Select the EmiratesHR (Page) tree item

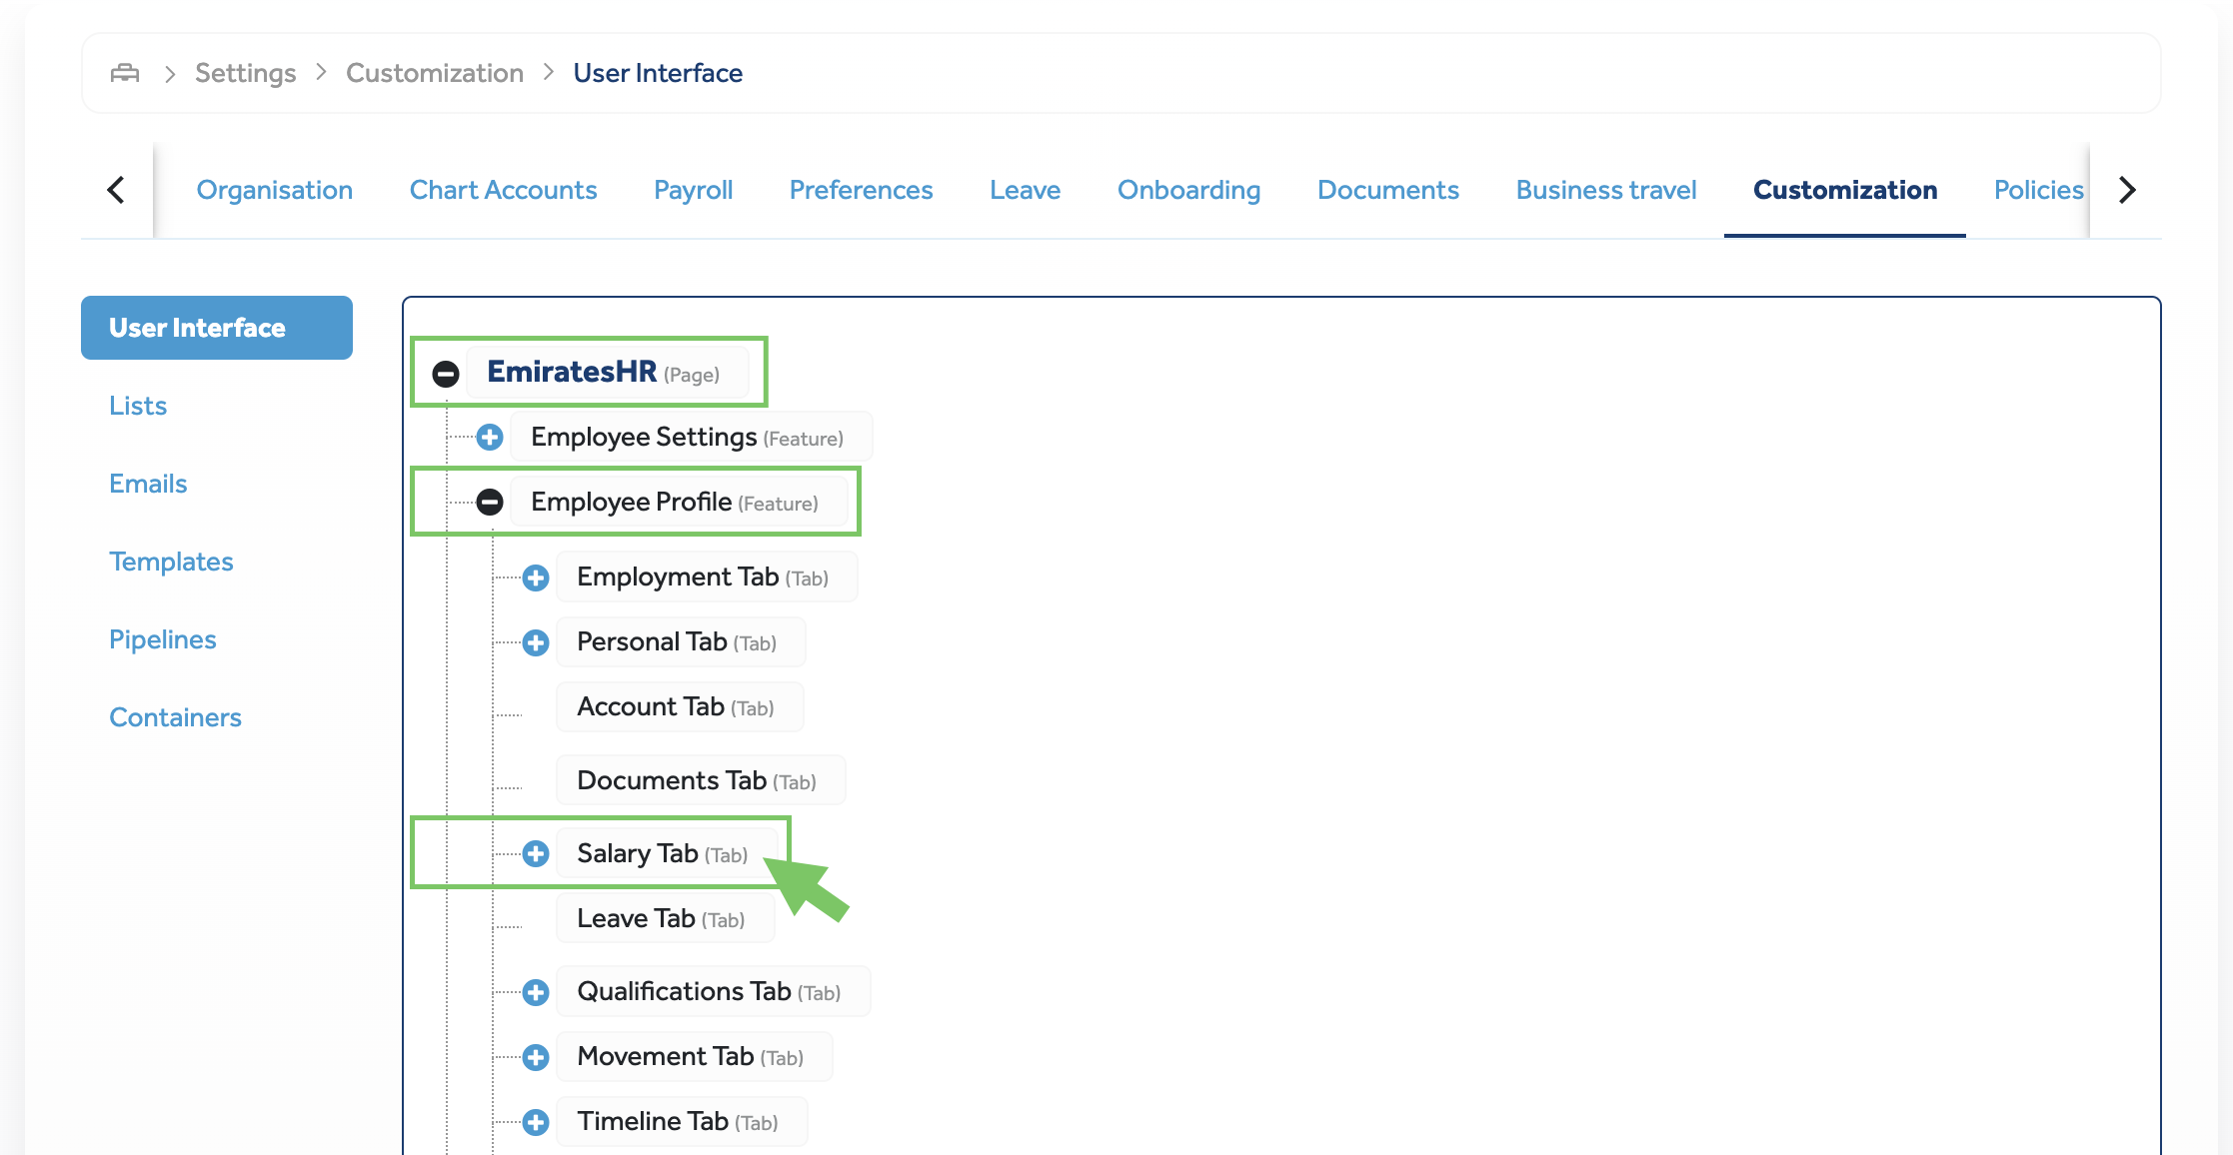click(607, 372)
